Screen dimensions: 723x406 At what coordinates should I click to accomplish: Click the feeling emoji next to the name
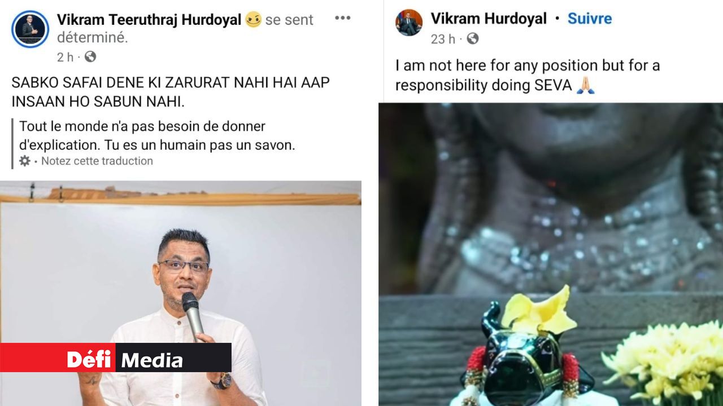point(254,20)
